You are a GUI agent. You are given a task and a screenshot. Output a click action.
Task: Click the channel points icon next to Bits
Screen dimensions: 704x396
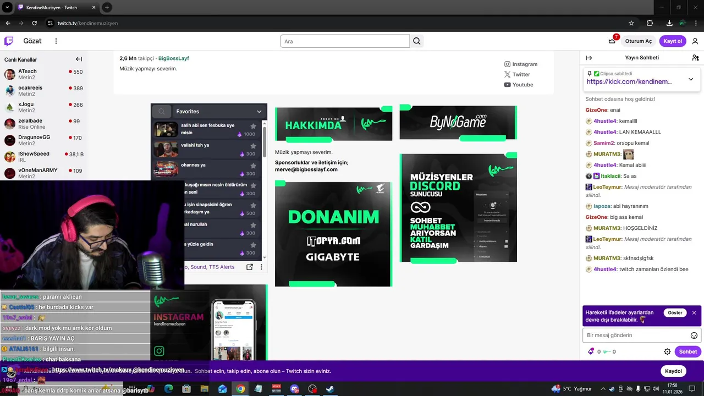click(607, 351)
